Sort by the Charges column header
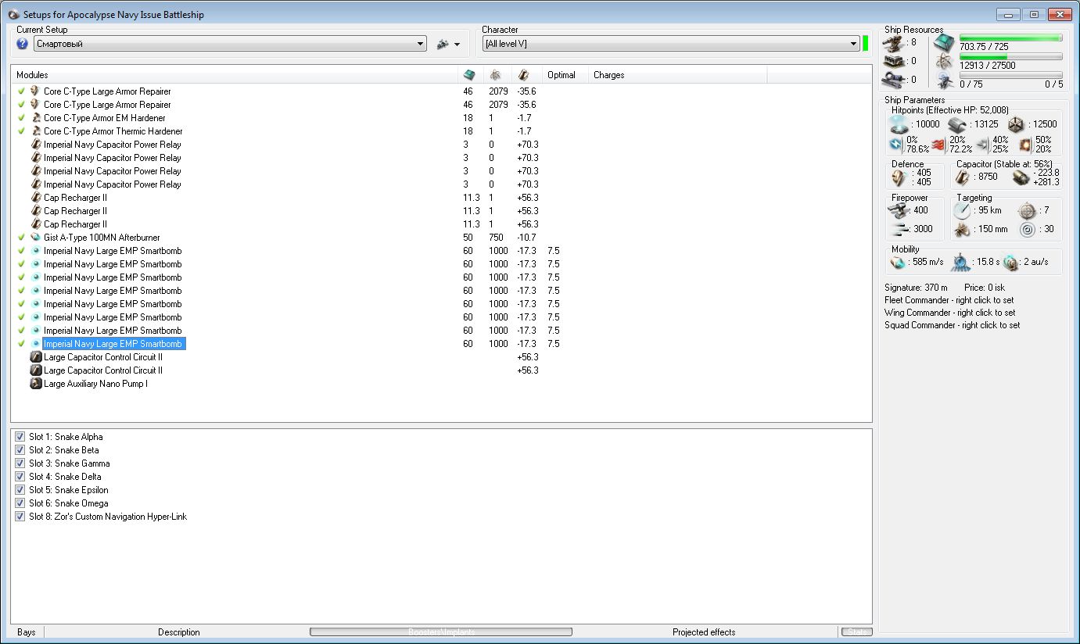Image resolution: width=1080 pixels, height=644 pixels. pyautogui.click(x=677, y=75)
